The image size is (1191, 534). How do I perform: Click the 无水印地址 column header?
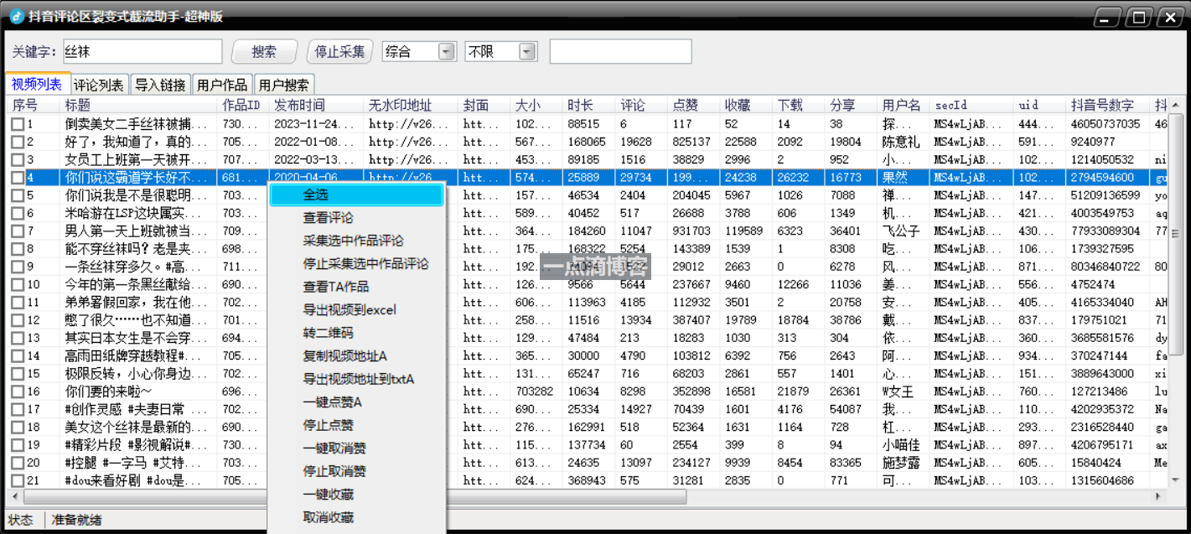click(x=412, y=106)
